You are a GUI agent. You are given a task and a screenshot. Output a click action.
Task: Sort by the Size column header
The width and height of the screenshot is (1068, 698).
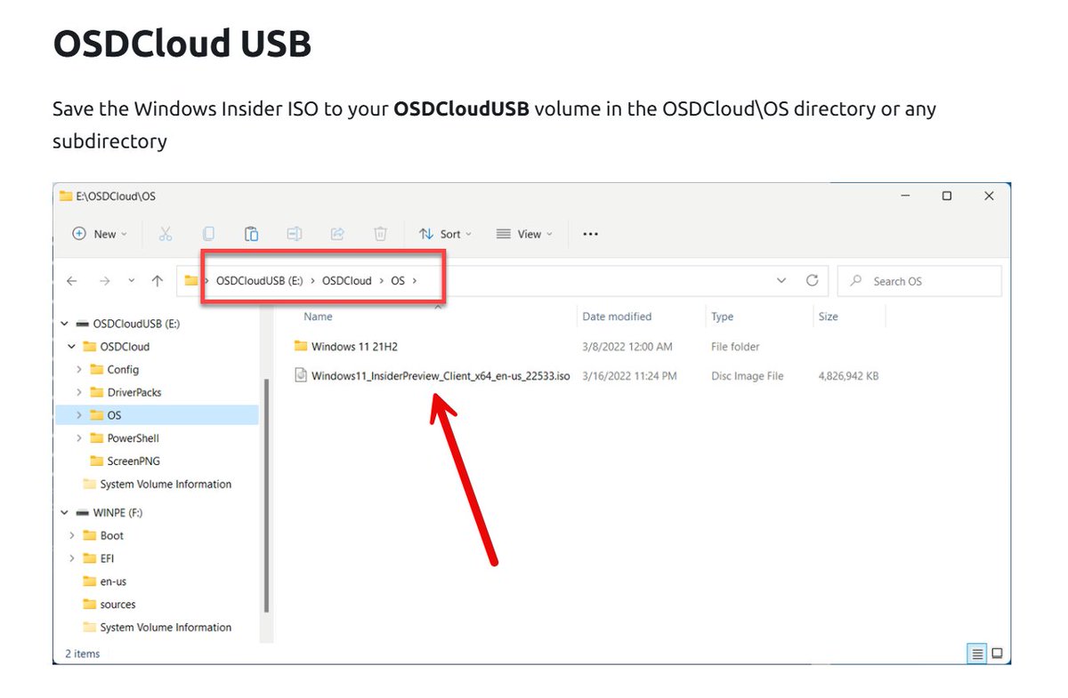(828, 317)
